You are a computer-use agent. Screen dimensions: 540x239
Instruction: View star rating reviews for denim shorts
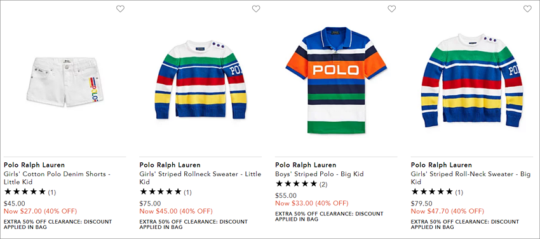tap(30, 192)
